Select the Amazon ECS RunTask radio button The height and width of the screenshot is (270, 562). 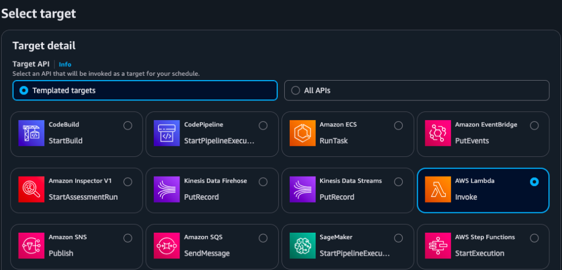tap(398, 126)
